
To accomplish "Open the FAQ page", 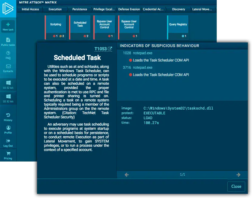I will 8,55.
